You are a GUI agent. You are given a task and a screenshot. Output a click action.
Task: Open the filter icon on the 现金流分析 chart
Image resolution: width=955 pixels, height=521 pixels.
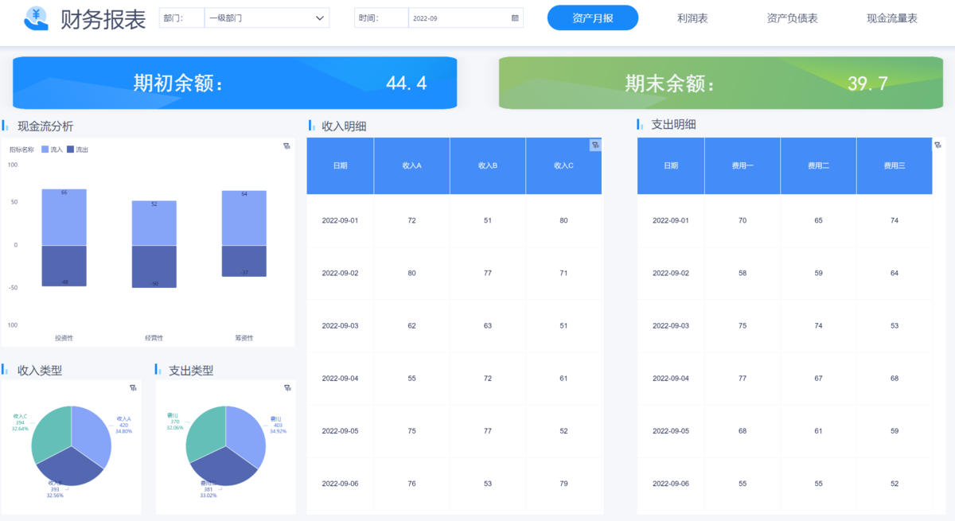pos(286,146)
